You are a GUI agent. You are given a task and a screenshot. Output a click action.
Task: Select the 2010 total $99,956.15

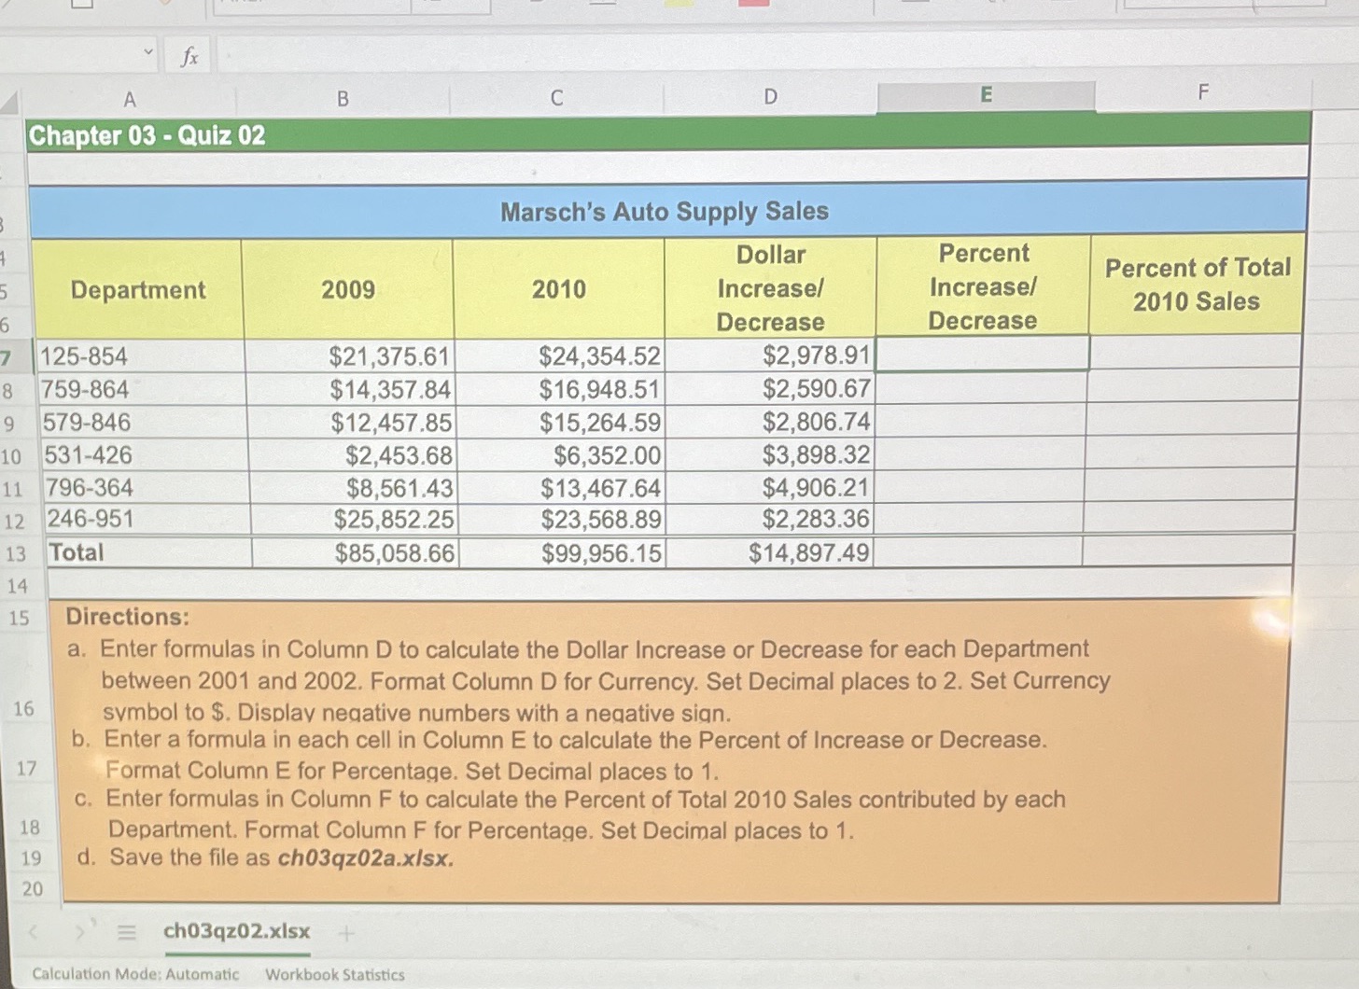click(x=563, y=554)
